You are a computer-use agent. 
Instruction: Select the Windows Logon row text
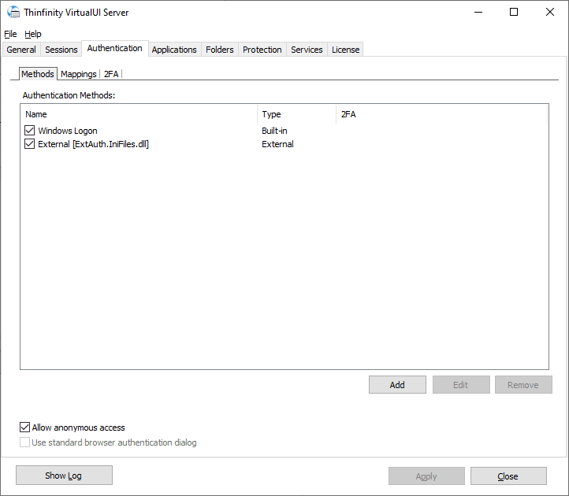[68, 131]
